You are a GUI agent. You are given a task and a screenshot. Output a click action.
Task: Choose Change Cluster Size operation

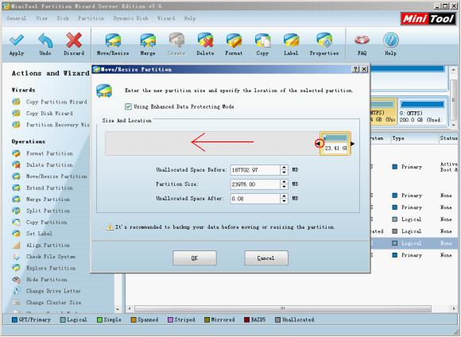coord(47,302)
